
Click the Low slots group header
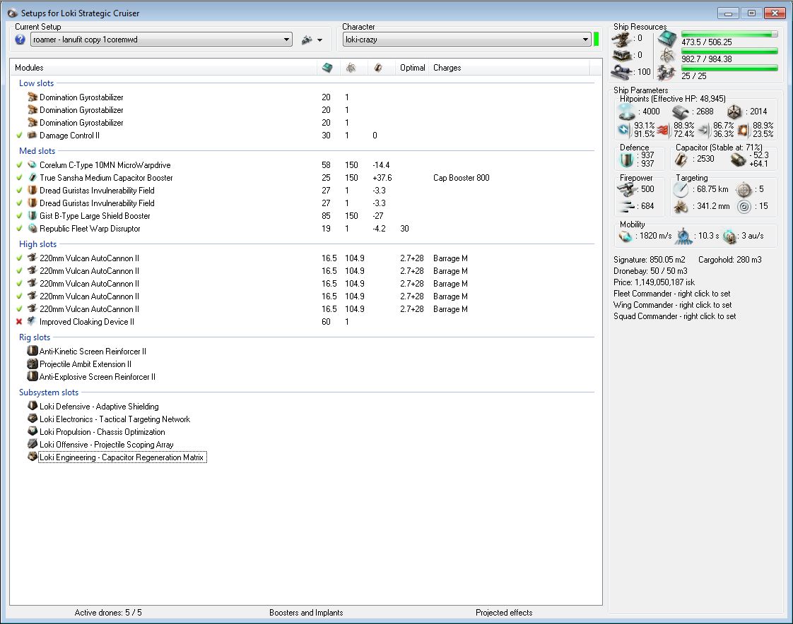[x=37, y=83]
